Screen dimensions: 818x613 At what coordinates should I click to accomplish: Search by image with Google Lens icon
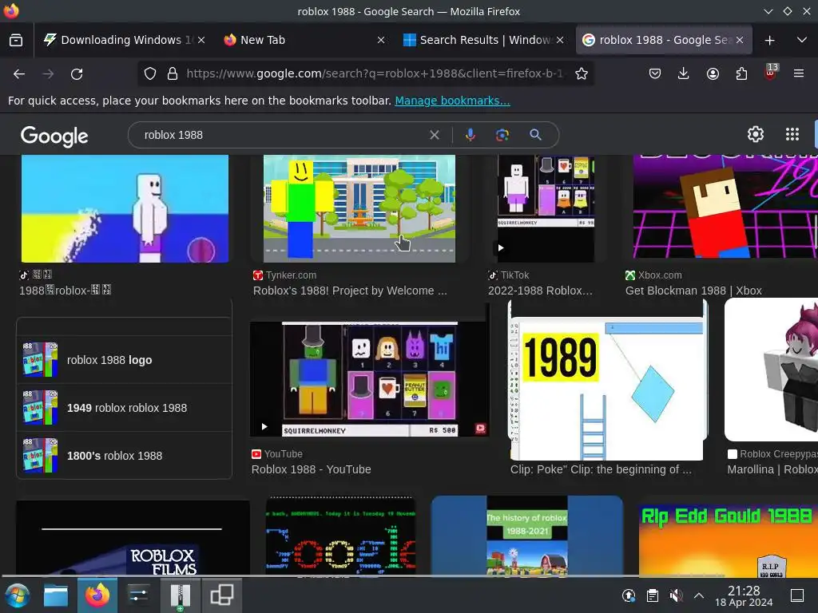tap(502, 135)
